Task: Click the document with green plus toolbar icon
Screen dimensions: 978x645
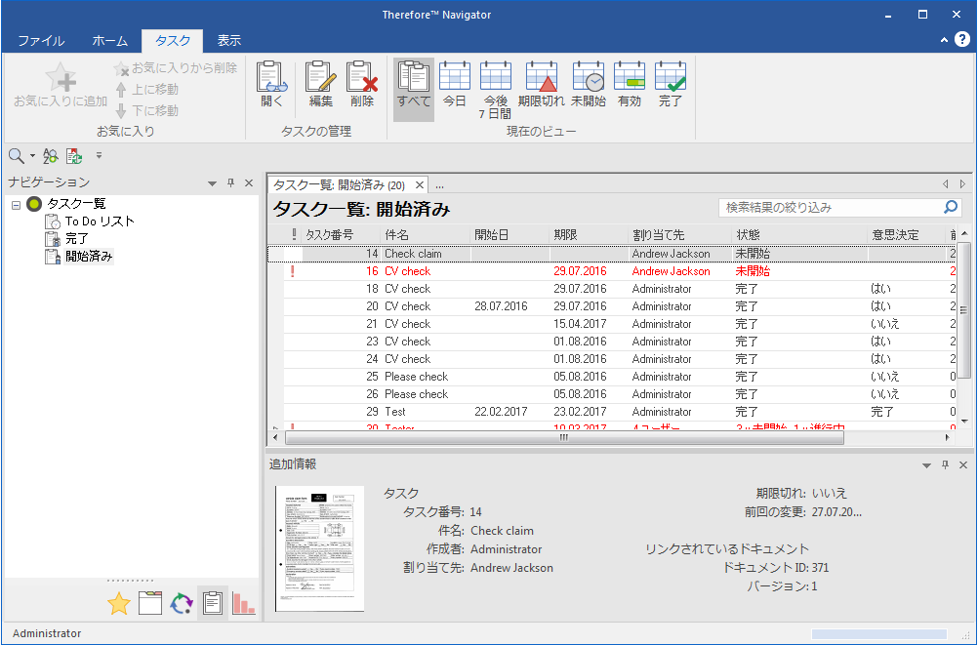Action: point(73,156)
